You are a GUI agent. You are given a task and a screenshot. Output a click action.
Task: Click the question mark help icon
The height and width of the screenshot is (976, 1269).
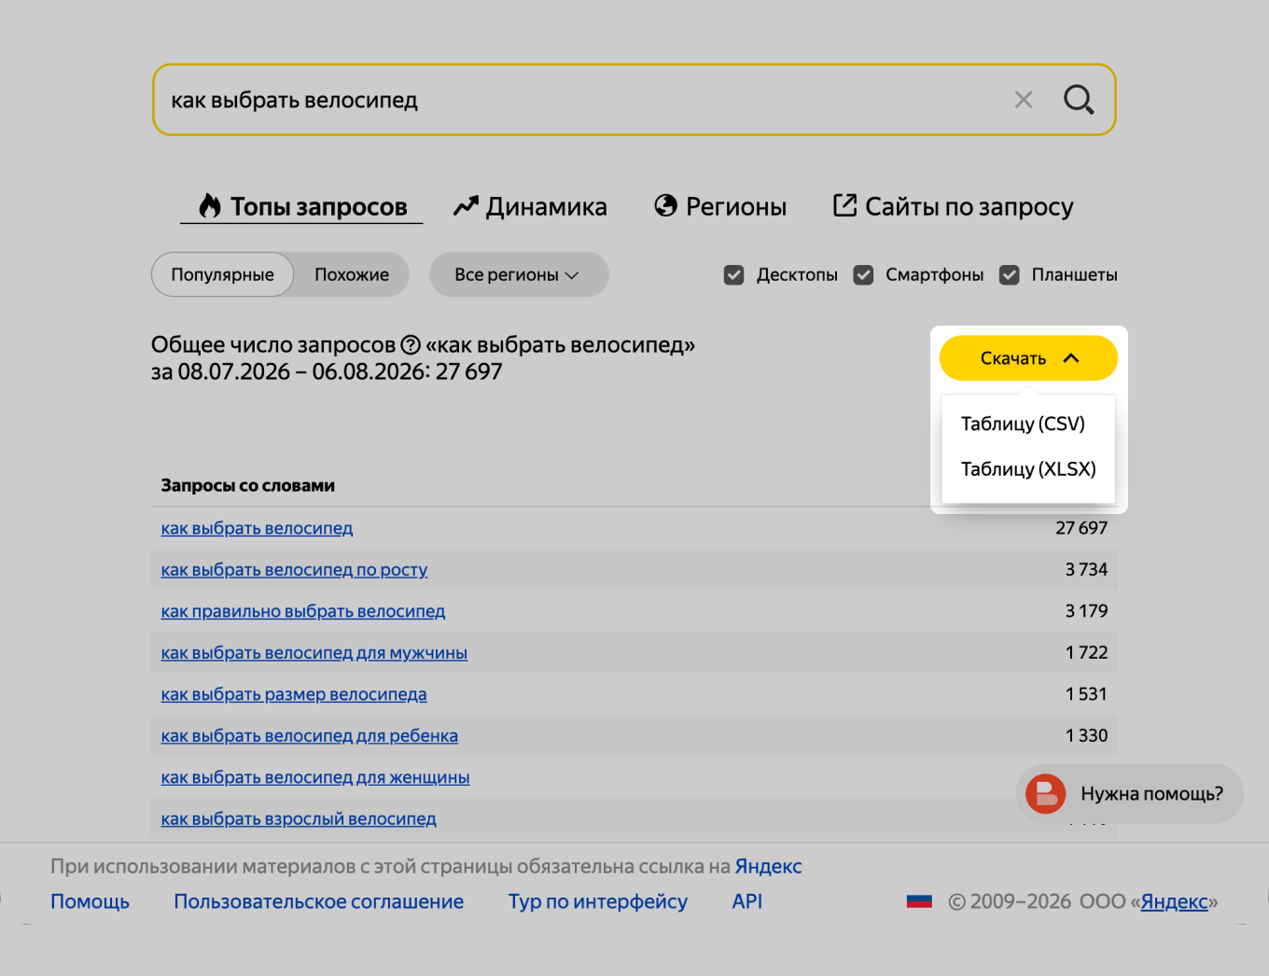pos(411,345)
